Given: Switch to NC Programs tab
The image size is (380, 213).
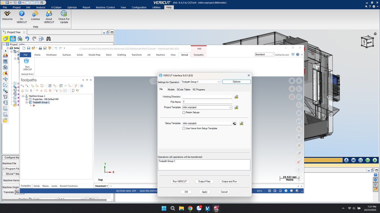Looking at the screenshot, I should [199, 89].
